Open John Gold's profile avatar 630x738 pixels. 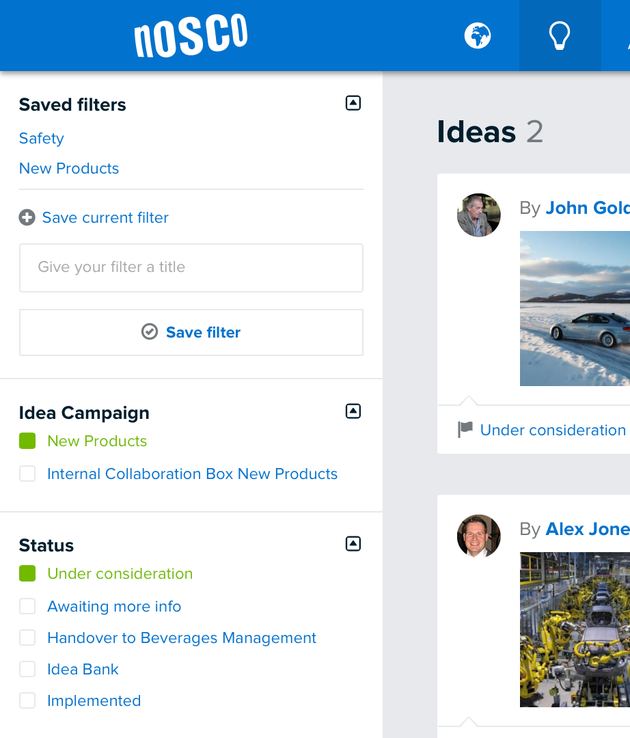click(478, 215)
